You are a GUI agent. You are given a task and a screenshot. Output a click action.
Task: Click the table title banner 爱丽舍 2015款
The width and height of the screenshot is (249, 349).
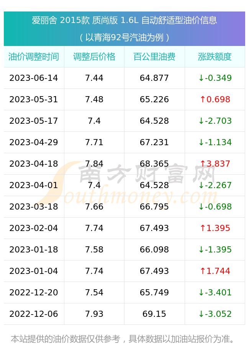click(x=124, y=29)
